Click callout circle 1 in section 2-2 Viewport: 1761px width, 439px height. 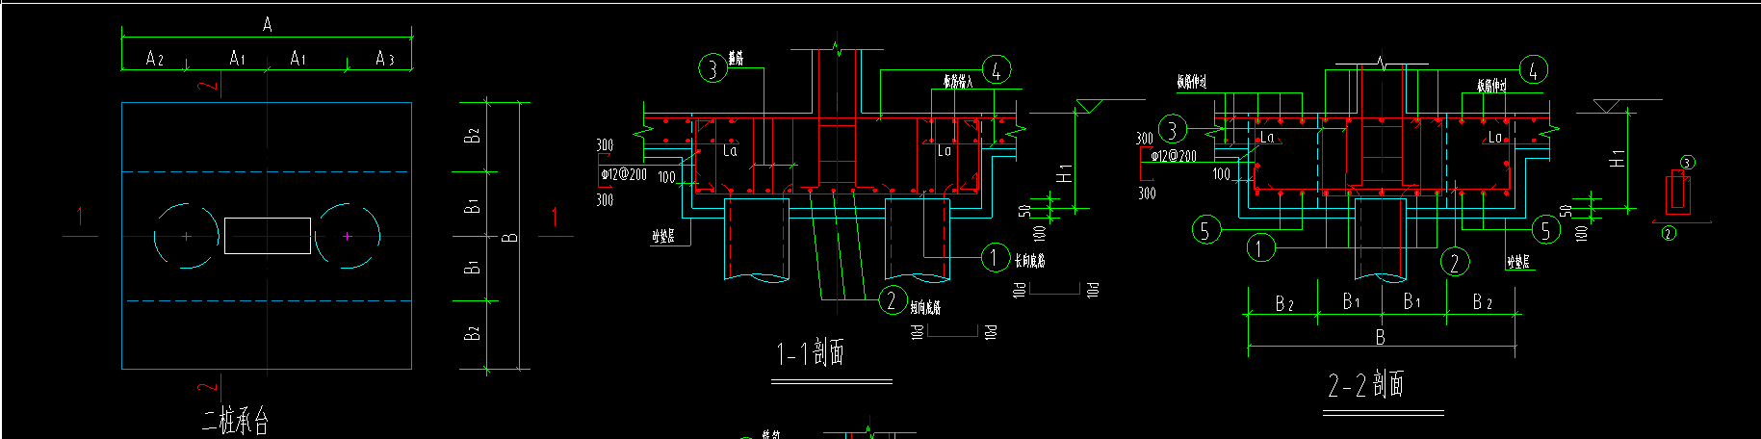[1260, 248]
